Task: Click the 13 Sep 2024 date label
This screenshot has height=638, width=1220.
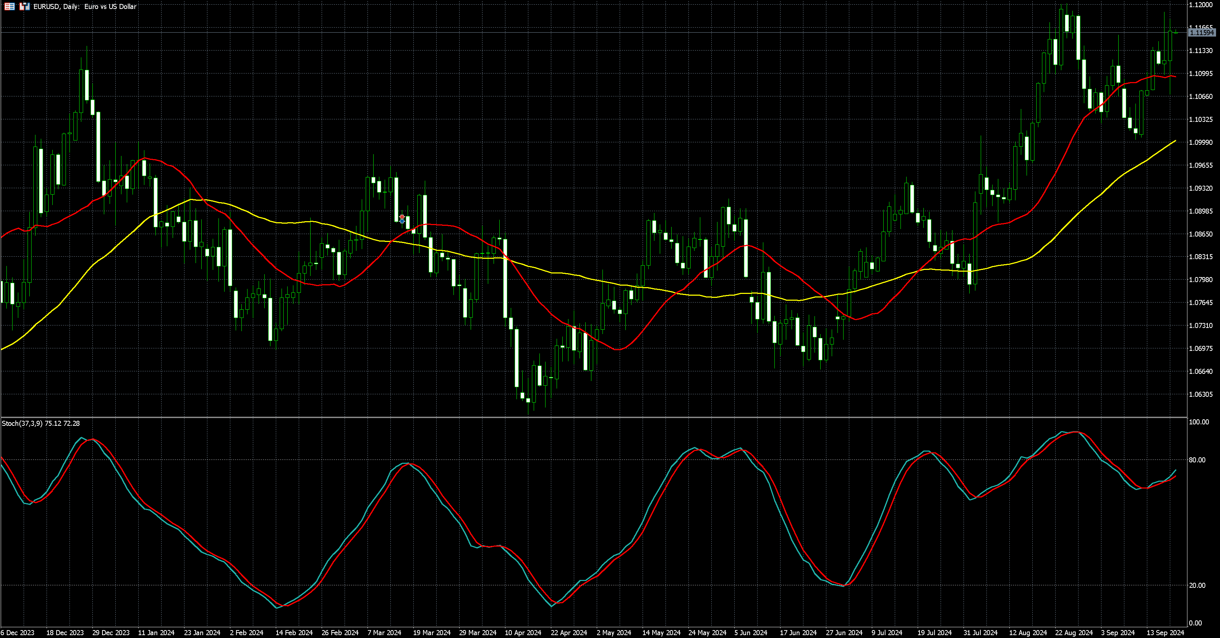Action: point(1165,633)
